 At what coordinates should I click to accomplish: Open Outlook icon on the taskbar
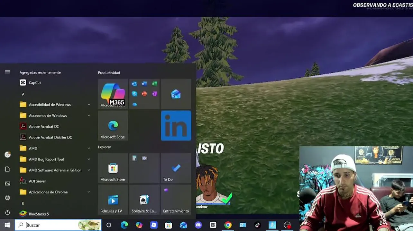tap(183, 225)
